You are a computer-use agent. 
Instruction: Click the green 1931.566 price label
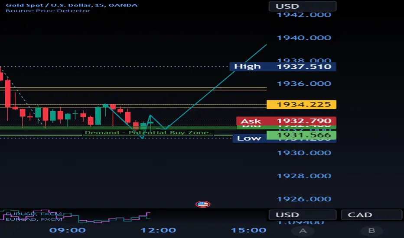pyautogui.click(x=301, y=135)
